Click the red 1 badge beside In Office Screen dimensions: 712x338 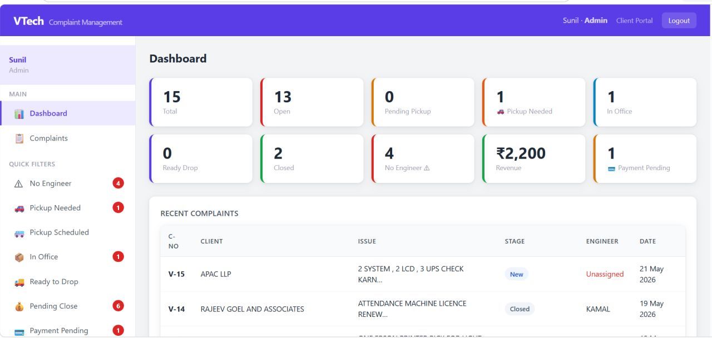pyautogui.click(x=118, y=256)
